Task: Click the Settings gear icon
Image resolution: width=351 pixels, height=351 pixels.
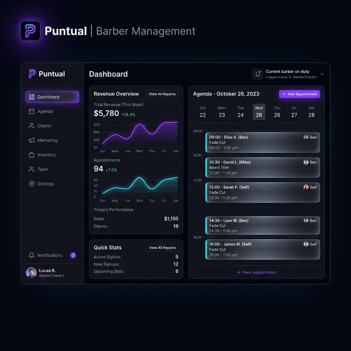Action: click(x=32, y=184)
